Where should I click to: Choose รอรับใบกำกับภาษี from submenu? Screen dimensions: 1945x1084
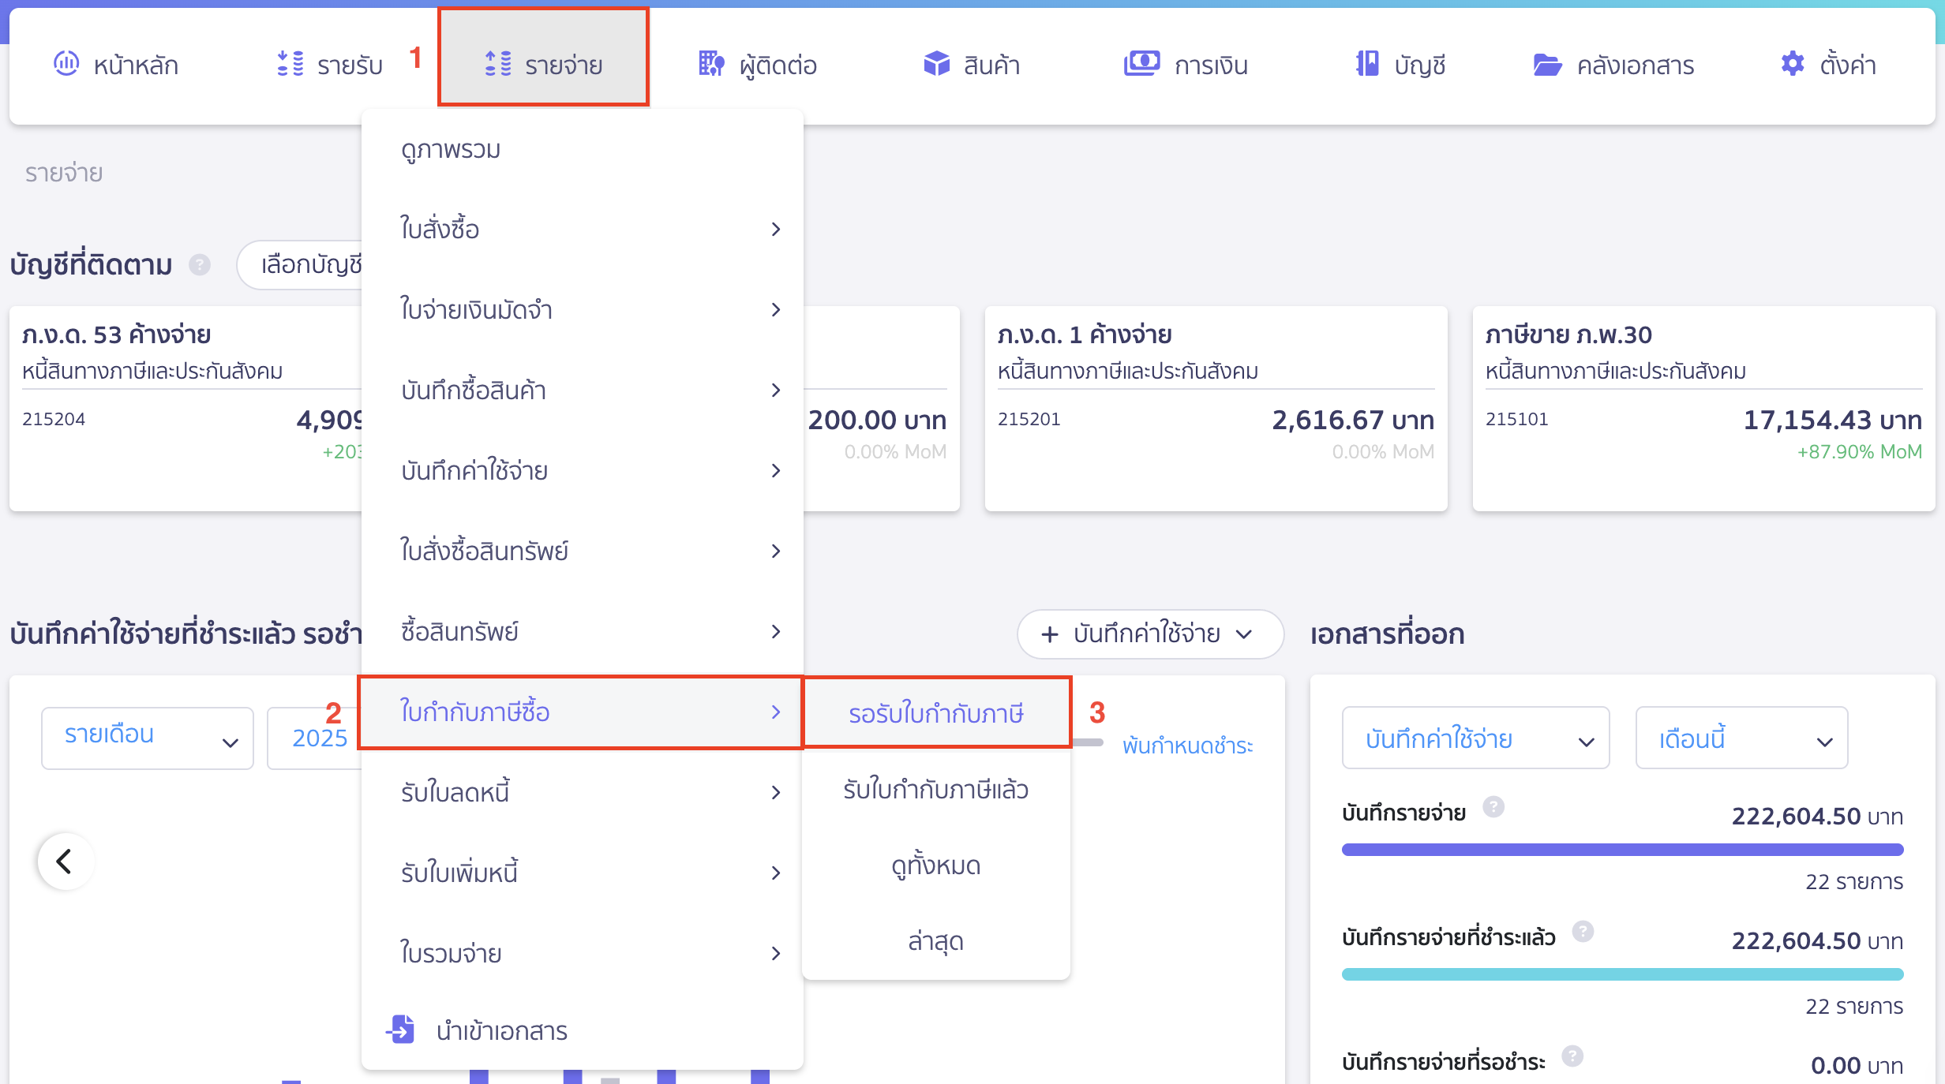tap(937, 712)
